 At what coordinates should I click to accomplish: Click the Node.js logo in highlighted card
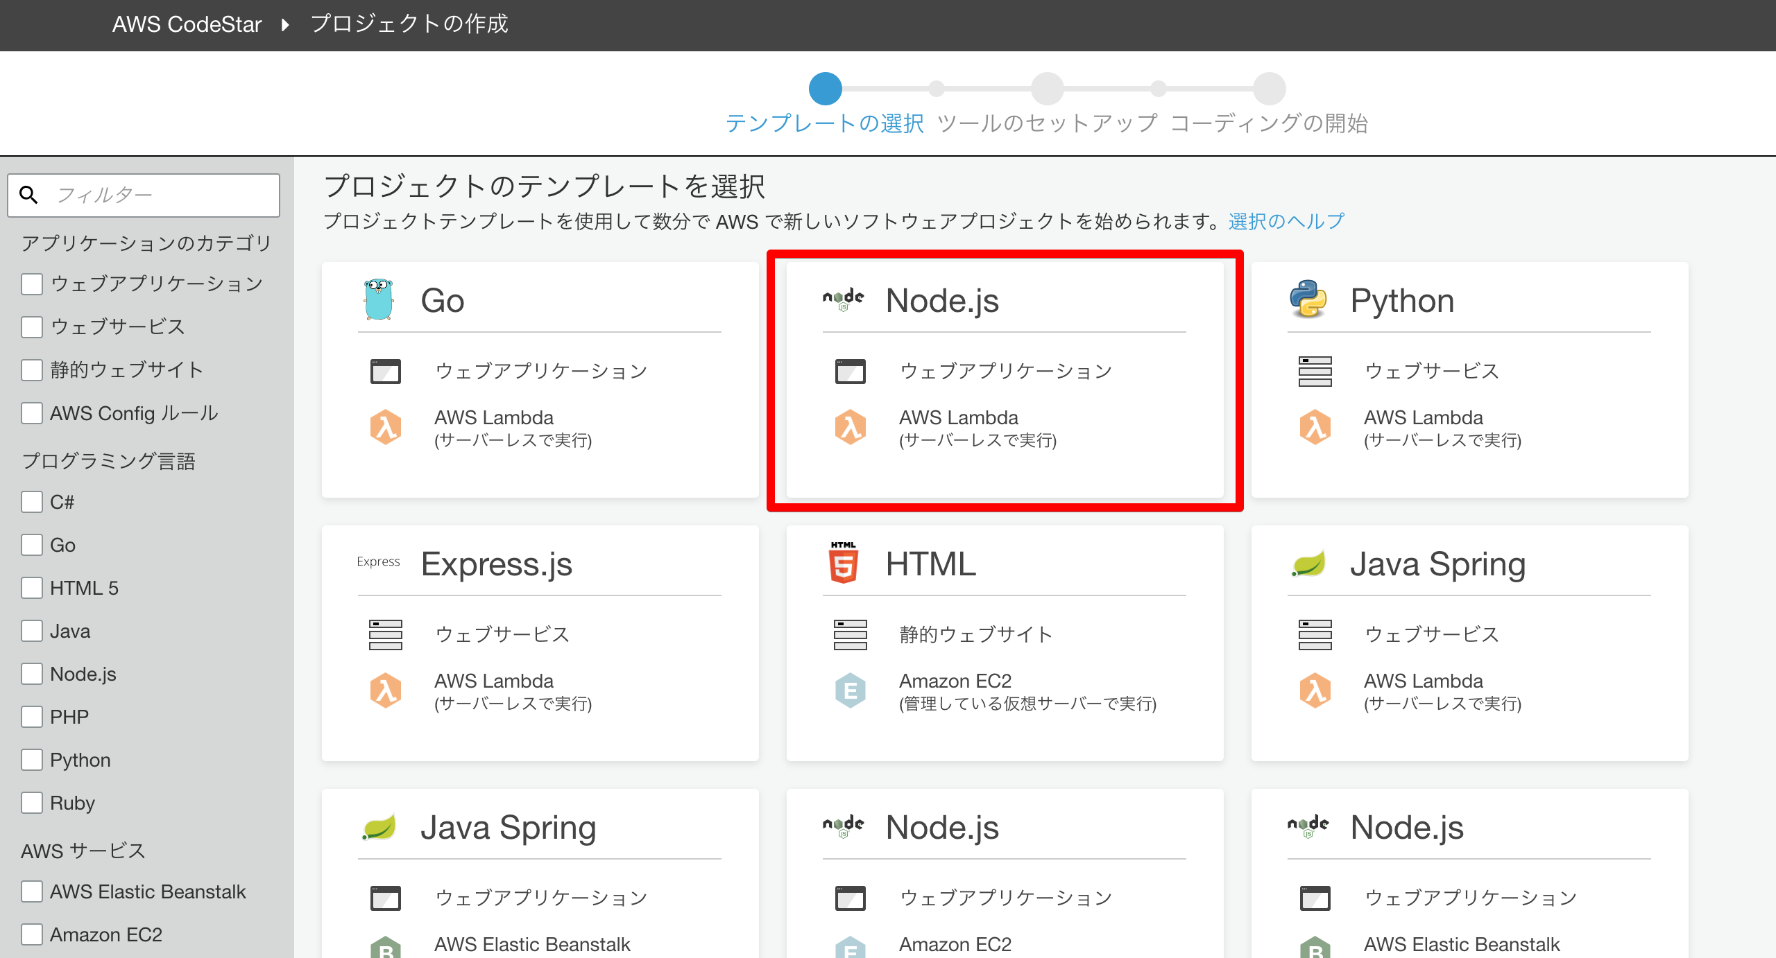click(843, 299)
